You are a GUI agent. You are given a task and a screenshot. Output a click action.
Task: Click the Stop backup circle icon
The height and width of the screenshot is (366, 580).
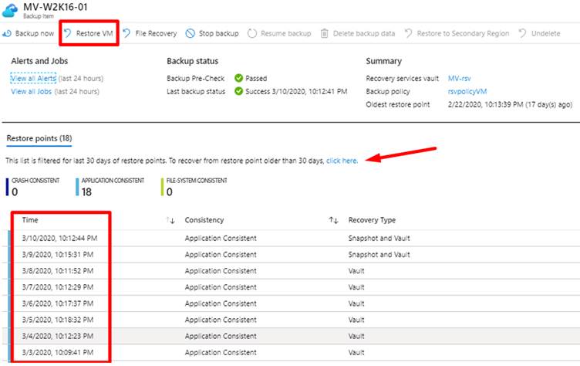pyautogui.click(x=191, y=33)
